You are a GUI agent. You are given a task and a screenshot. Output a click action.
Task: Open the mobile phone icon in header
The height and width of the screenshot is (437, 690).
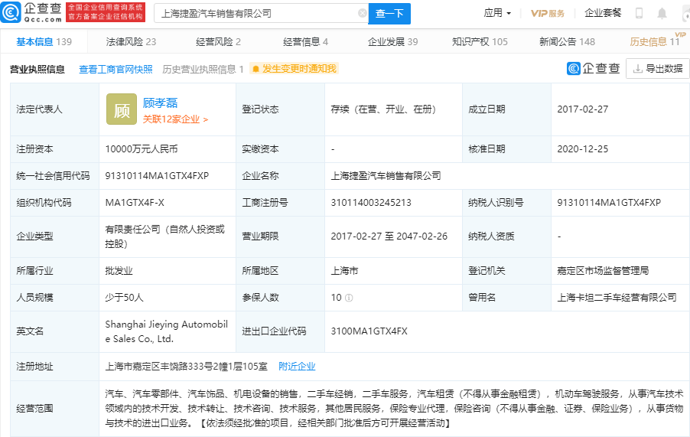point(639,13)
